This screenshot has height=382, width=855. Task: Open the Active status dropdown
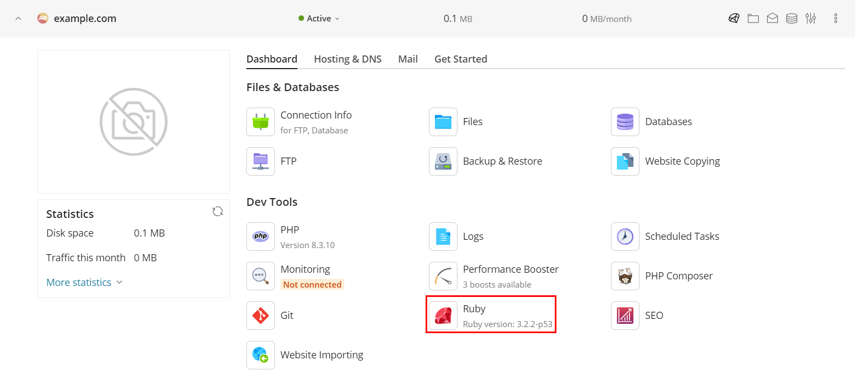tap(319, 19)
